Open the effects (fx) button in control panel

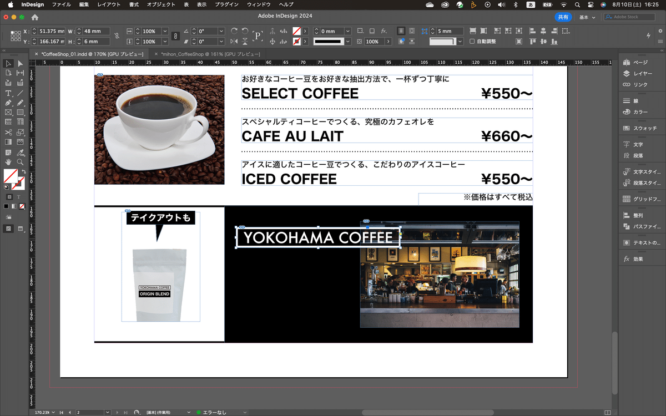pos(384,31)
